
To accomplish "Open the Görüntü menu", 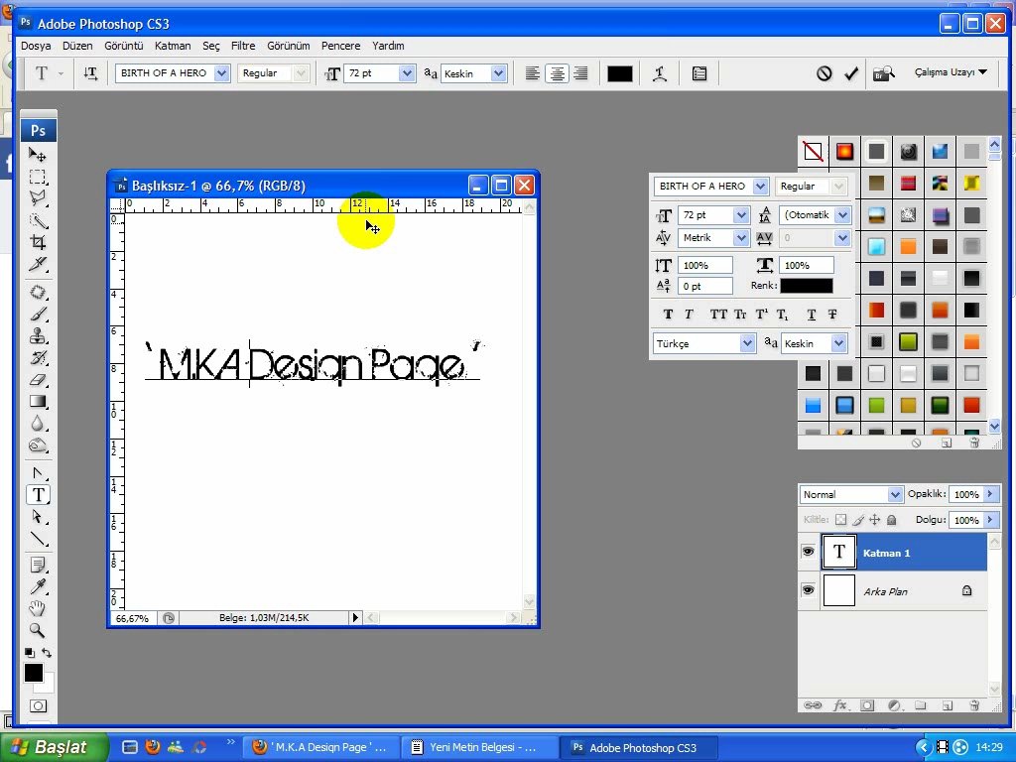I will [124, 46].
